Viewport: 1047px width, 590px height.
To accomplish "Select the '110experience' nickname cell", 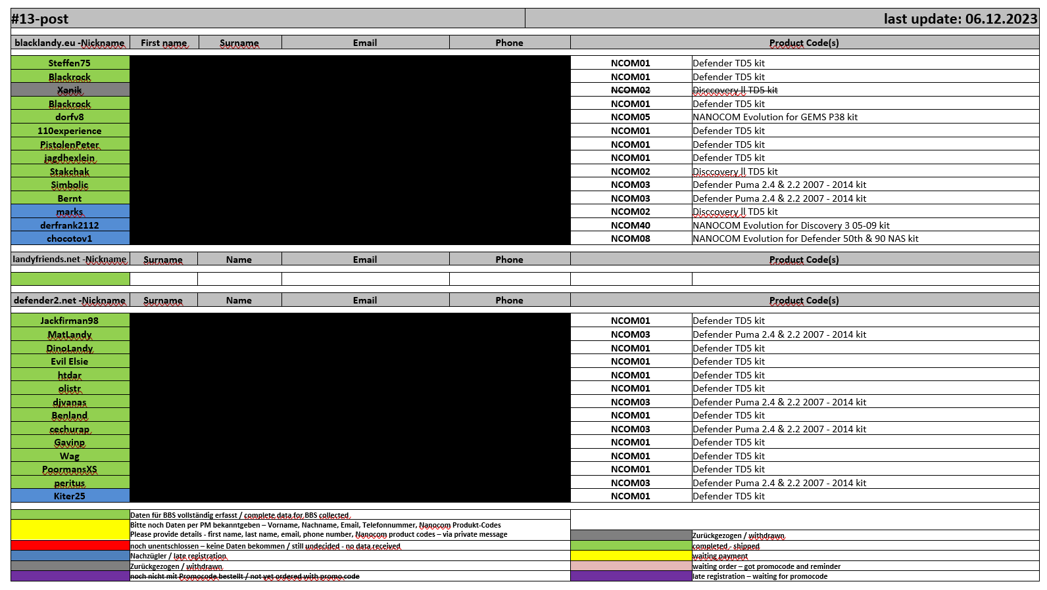I will 70,131.
